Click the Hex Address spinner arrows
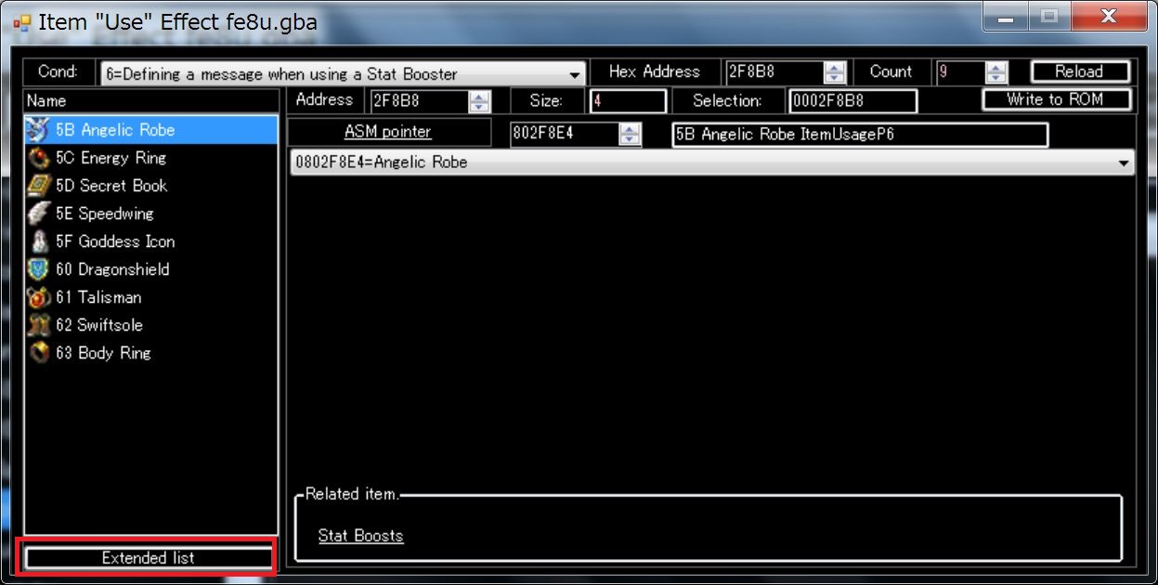This screenshot has width=1158, height=585. click(835, 72)
